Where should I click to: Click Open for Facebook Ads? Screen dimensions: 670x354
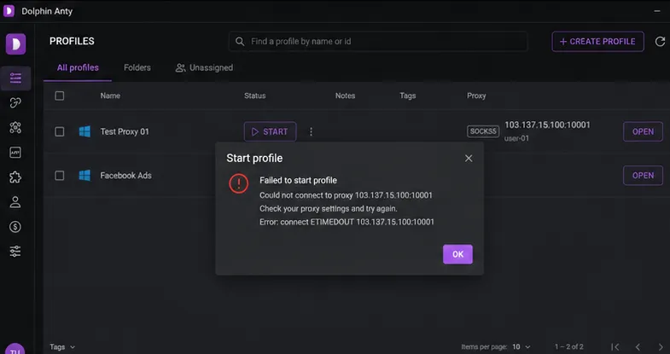[x=643, y=176]
